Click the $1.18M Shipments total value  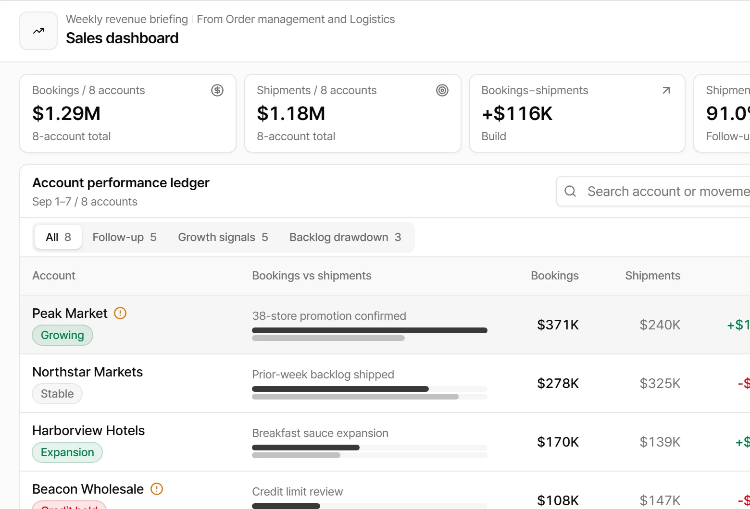(291, 113)
